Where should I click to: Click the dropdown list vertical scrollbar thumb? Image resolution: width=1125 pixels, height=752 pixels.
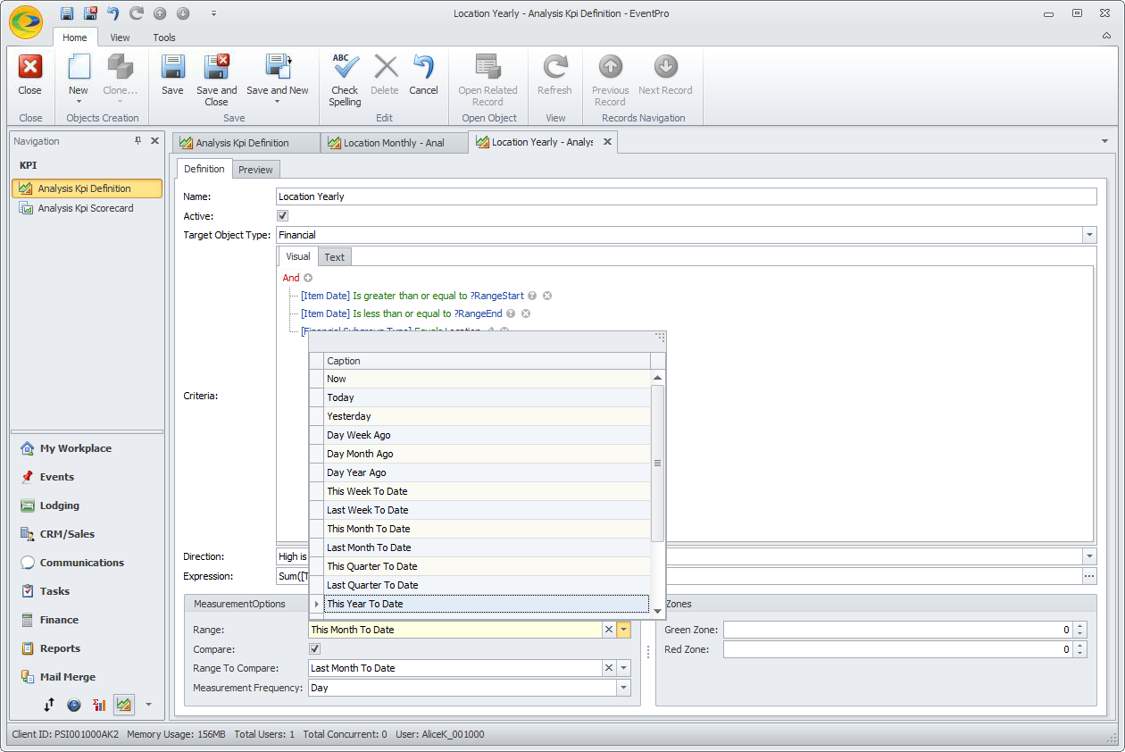[657, 463]
